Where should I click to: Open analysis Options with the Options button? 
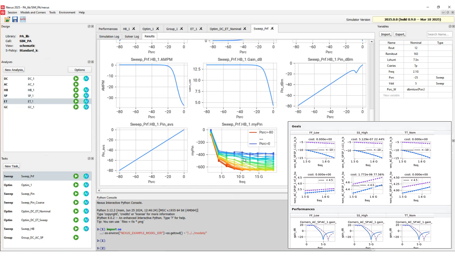pyautogui.click(x=80, y=70)
